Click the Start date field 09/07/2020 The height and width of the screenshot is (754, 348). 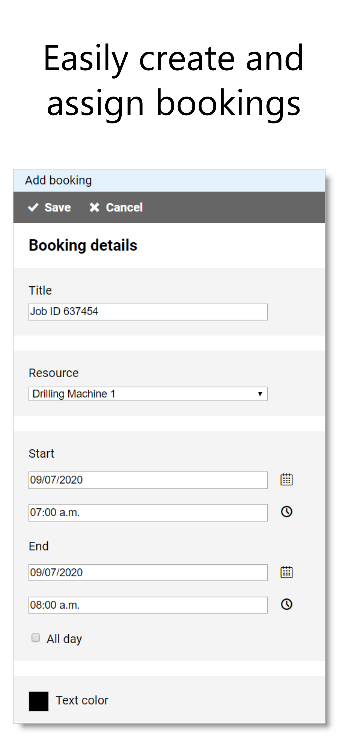pos(148,480)
